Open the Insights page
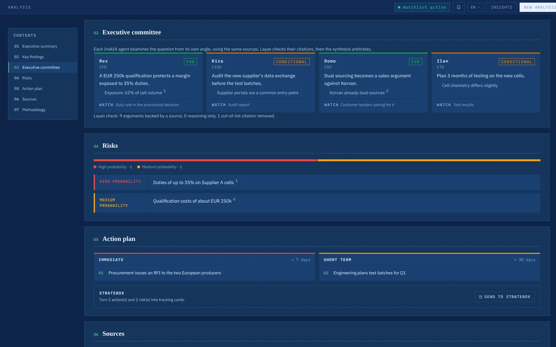This screenshot has width=556, height=347. point(502,7)
